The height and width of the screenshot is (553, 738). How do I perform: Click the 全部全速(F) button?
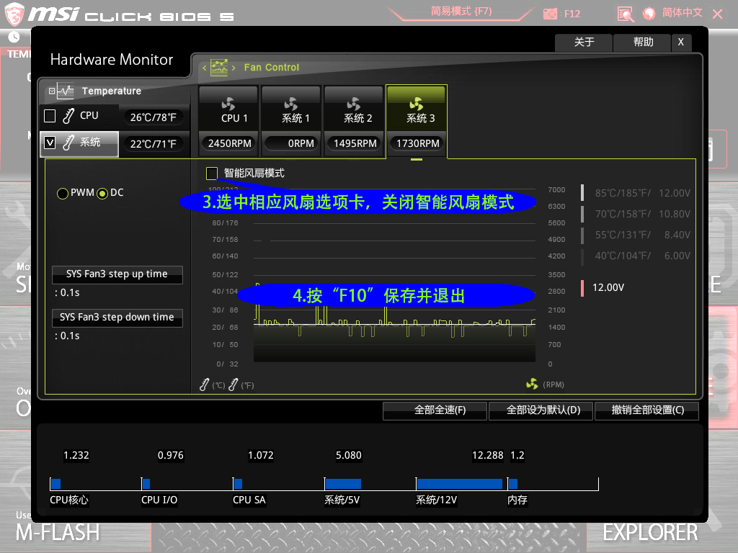[x=434, y=410]
